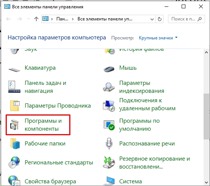Click the Программы по умолчанию icon
The image size is (210, 186).
click(x=109, y=125)
